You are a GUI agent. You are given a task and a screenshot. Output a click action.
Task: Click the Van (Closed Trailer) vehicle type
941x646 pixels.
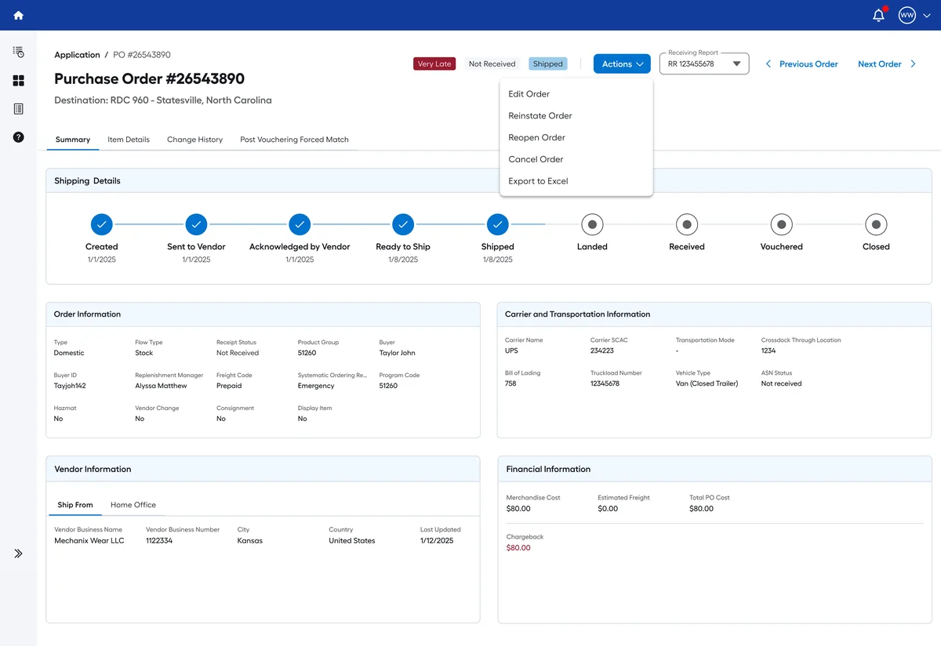707,383
